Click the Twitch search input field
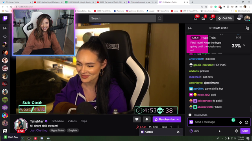Viewport: 252px width, 141px height. (x=122, y=18)
